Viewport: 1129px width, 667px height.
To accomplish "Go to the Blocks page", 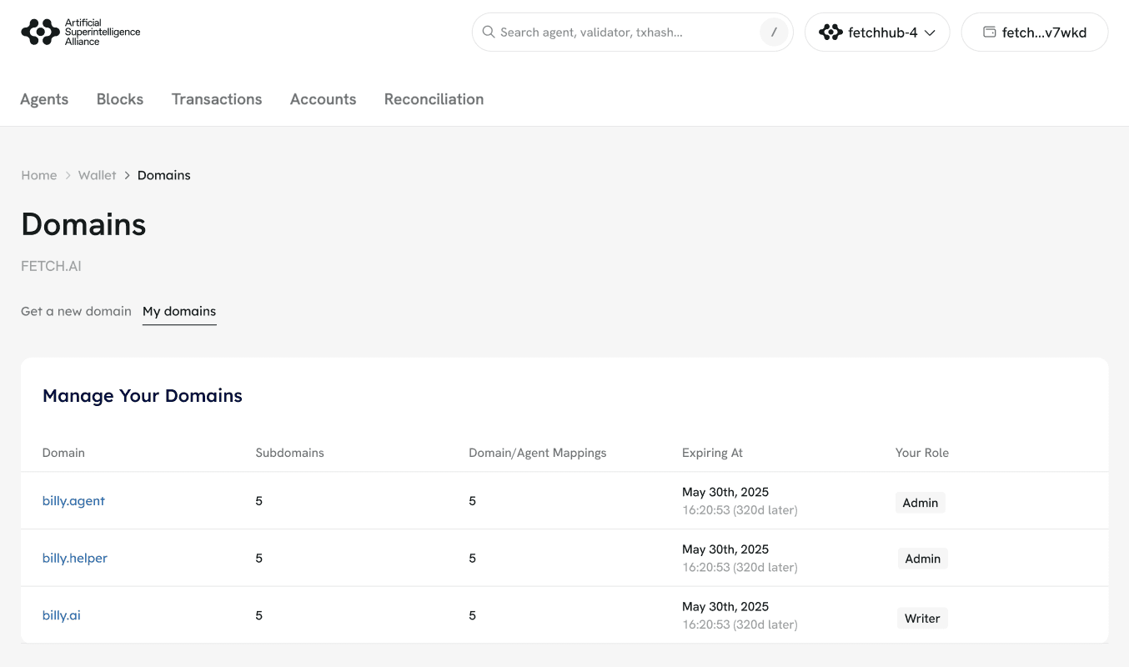I will click(x=120, y=99).
